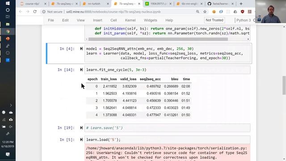Select the time value 02:08
The width and height of the screenshot is (286, 161).
point(186,86)
